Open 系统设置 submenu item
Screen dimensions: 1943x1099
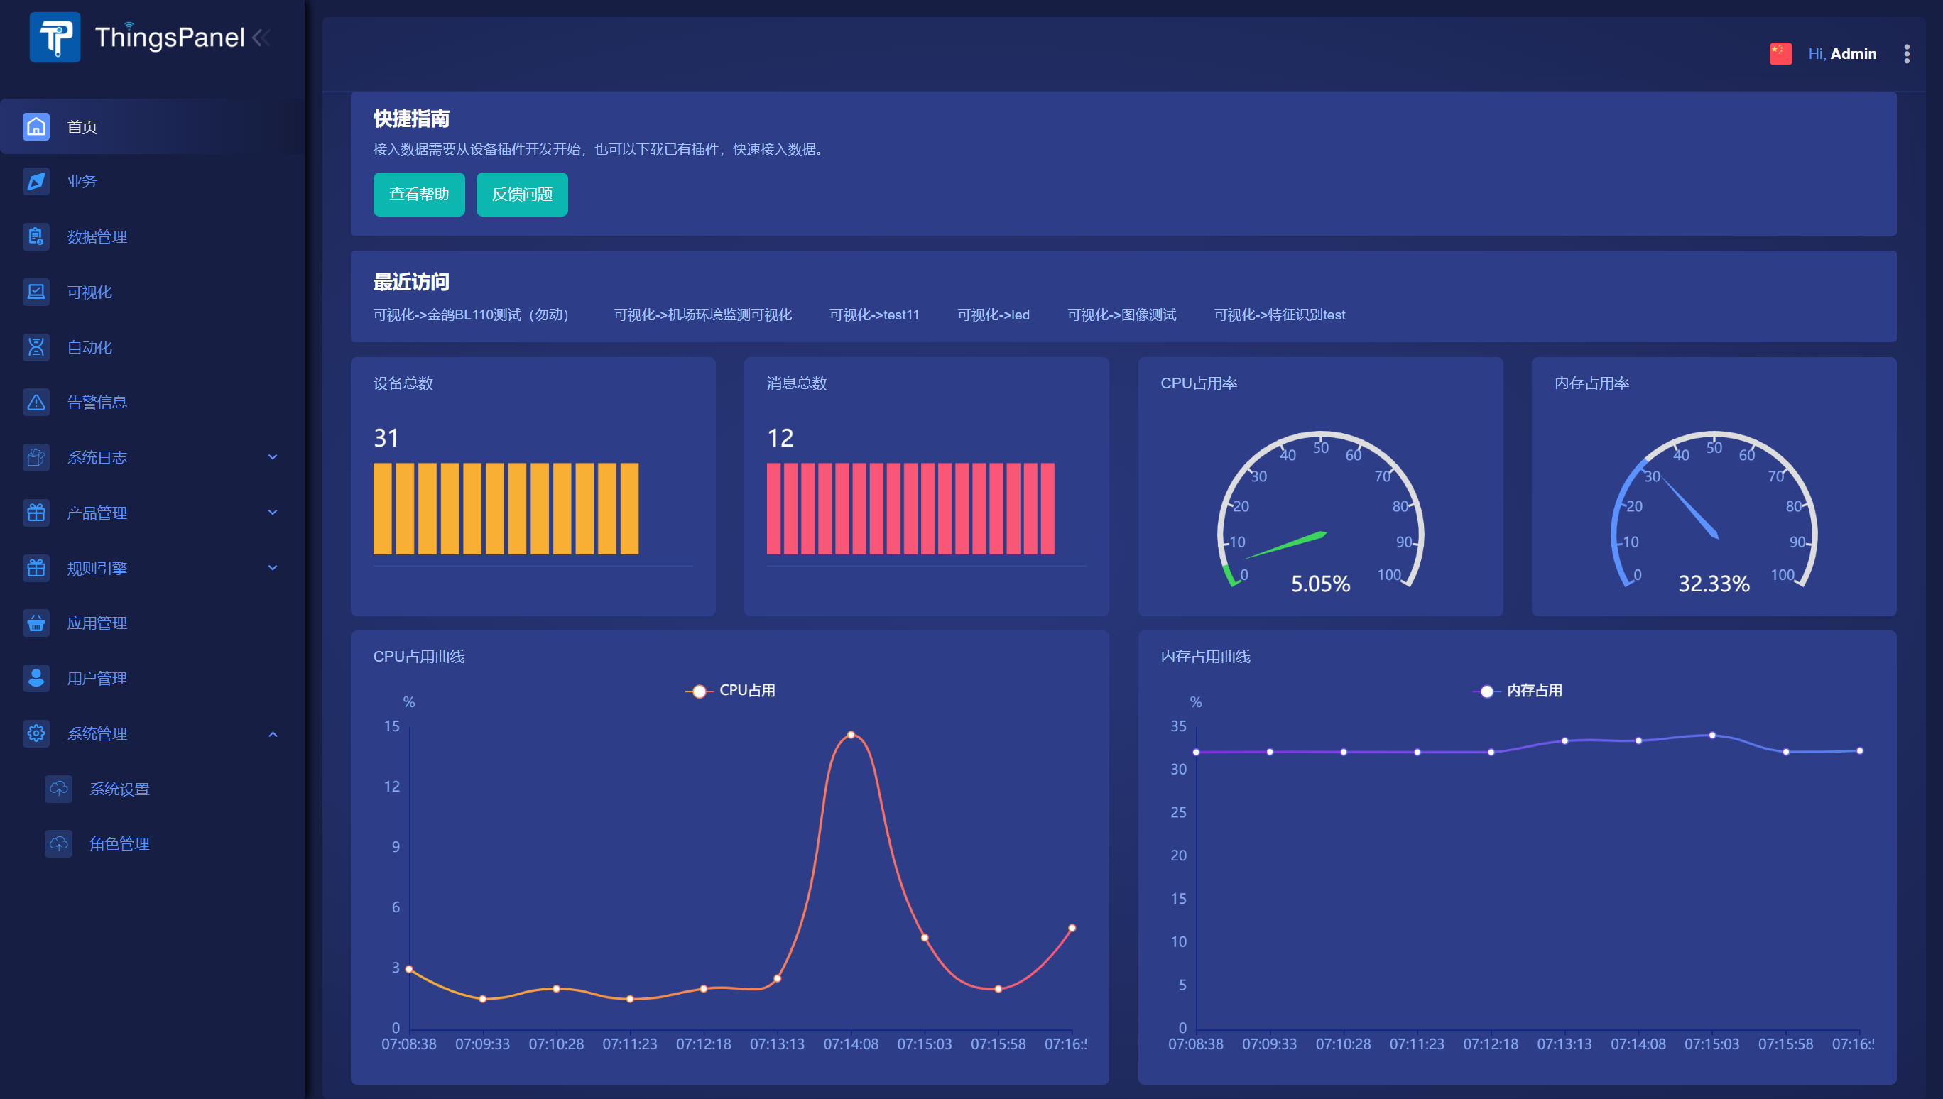[119, 789]
